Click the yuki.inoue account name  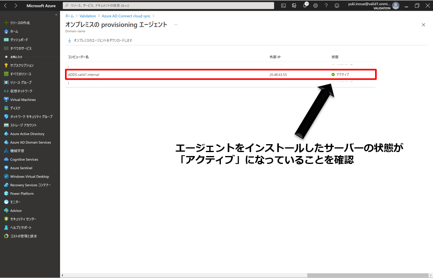pos(369,4)
